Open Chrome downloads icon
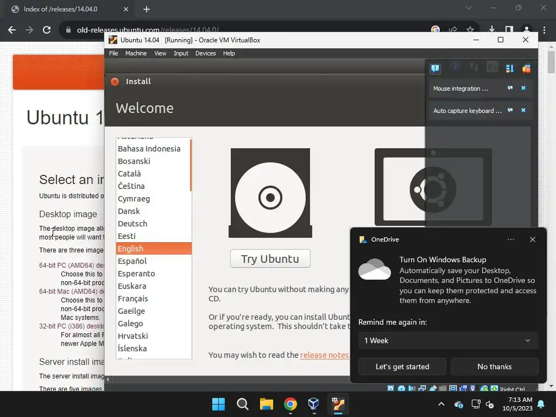Image resolution: width=556 pixels, height=417 pixels. tap(492, 30)
